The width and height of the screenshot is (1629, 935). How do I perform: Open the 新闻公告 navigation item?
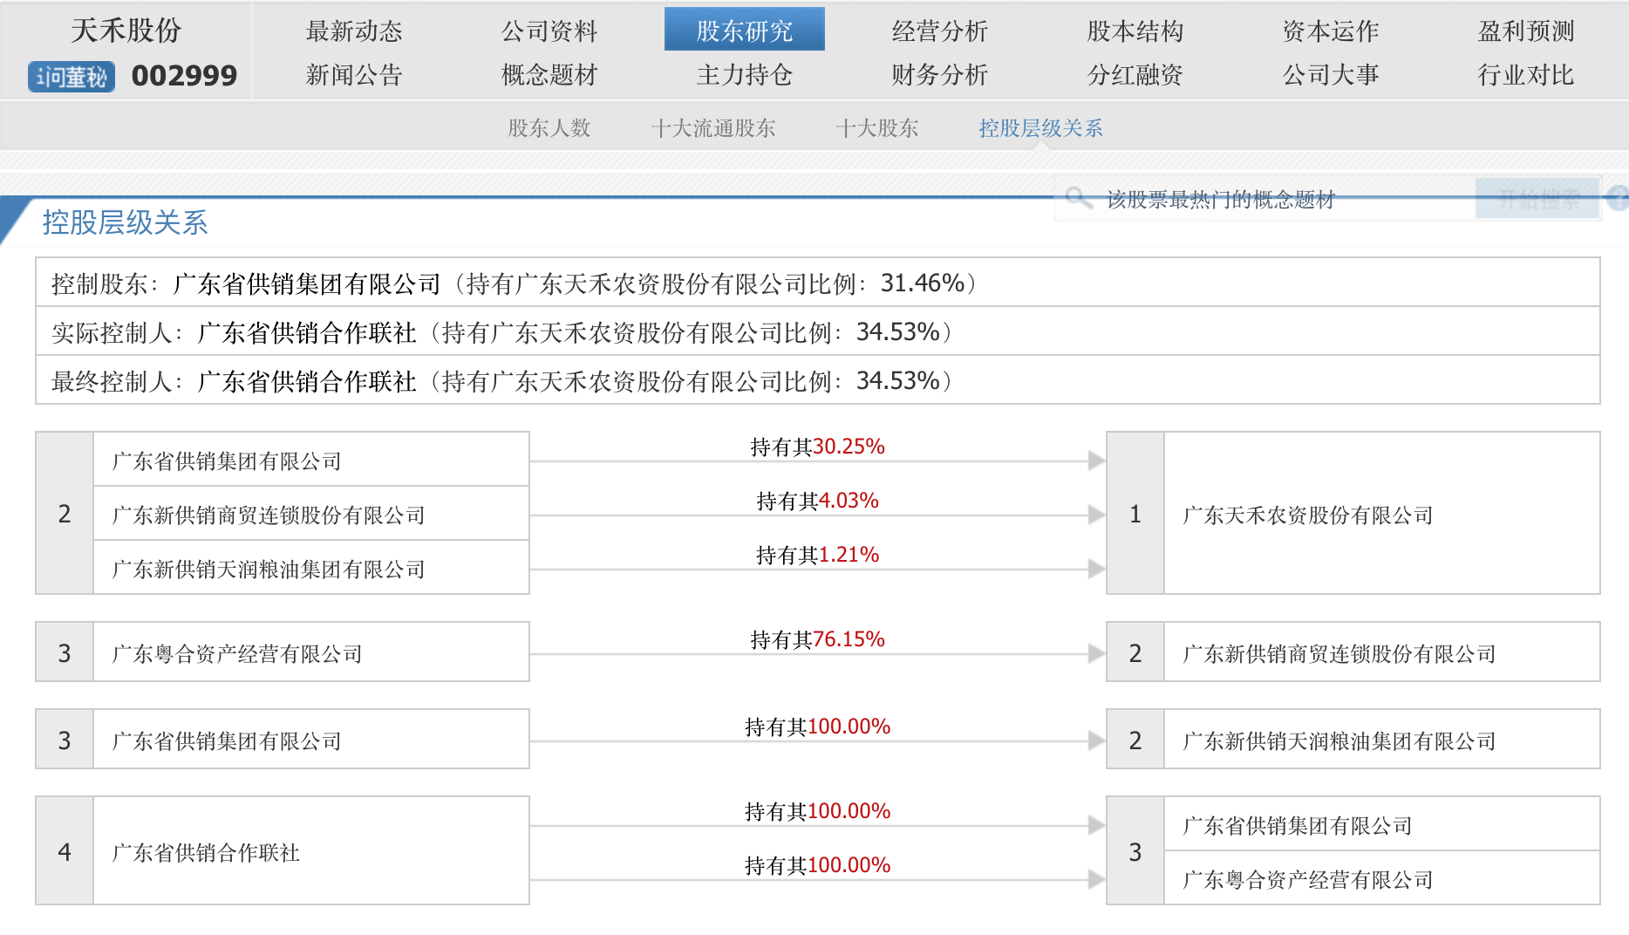(354, 75)
